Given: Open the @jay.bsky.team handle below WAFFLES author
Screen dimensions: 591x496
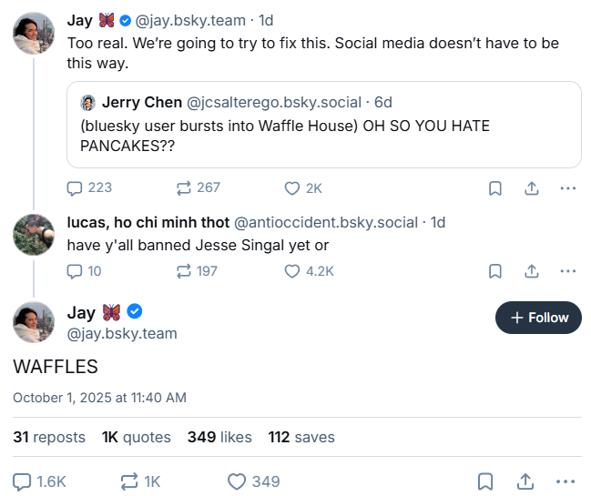Looking at the screenshot, I should click(x=122, y=333).
